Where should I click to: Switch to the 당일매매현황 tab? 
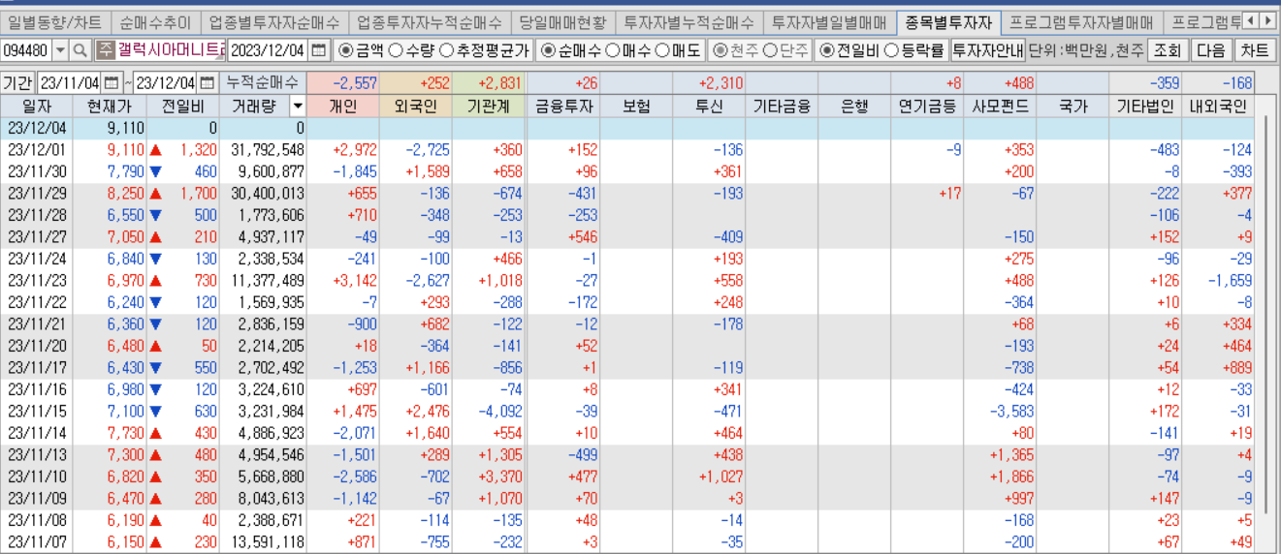coord(562,21)
